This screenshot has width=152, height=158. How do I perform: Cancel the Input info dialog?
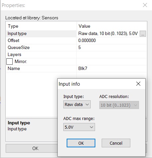click(116, 143)
